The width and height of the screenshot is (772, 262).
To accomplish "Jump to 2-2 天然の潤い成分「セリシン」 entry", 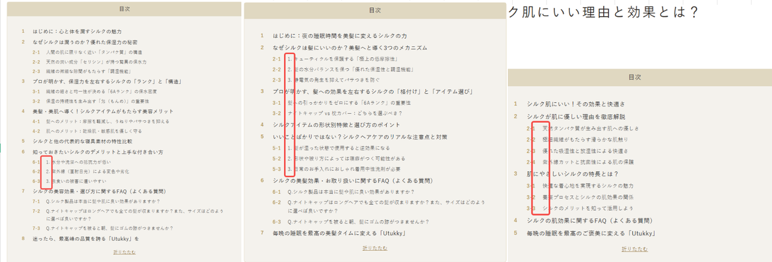I will [x=96, y=61].
